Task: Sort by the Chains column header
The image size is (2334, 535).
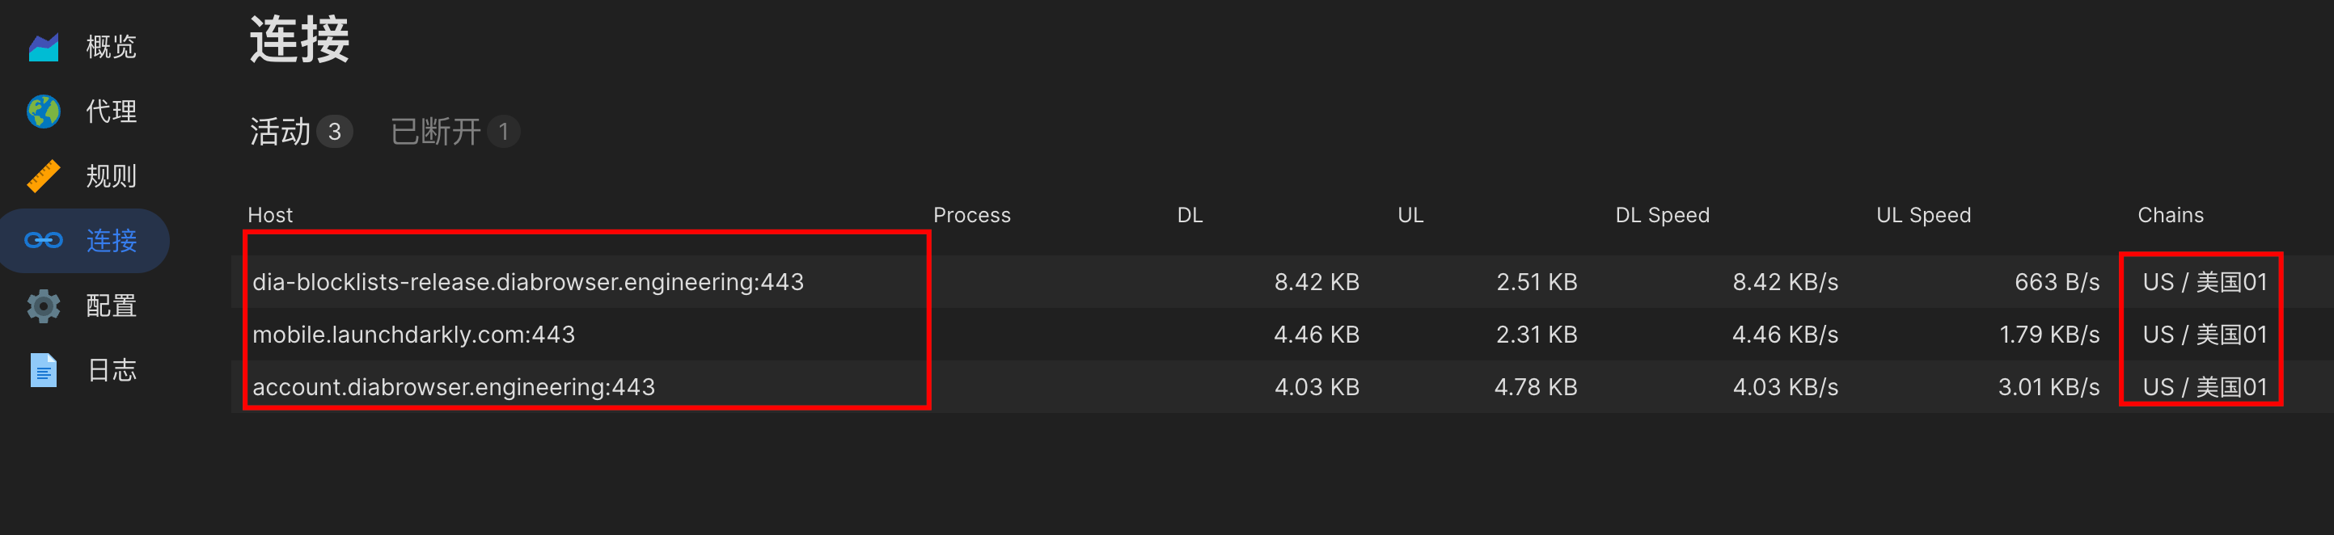Action: point(2170,216)
